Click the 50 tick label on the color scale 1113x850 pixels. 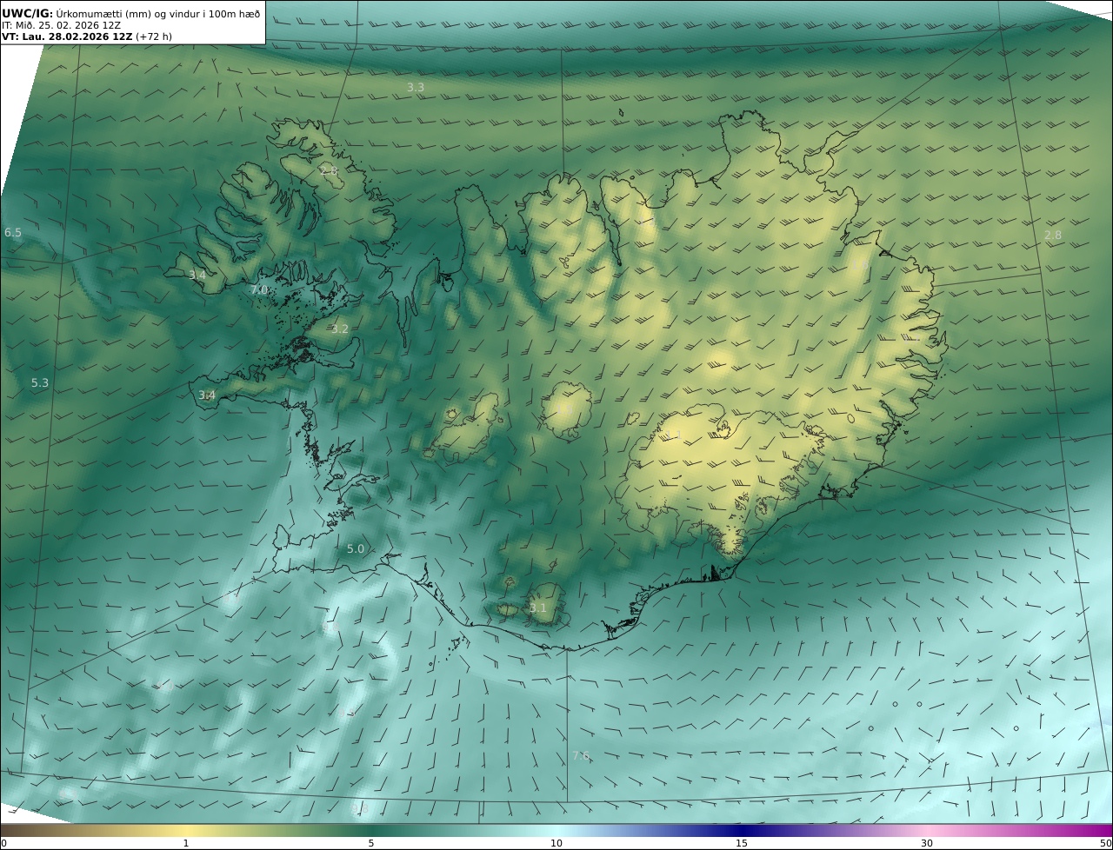pos(1105,843)
